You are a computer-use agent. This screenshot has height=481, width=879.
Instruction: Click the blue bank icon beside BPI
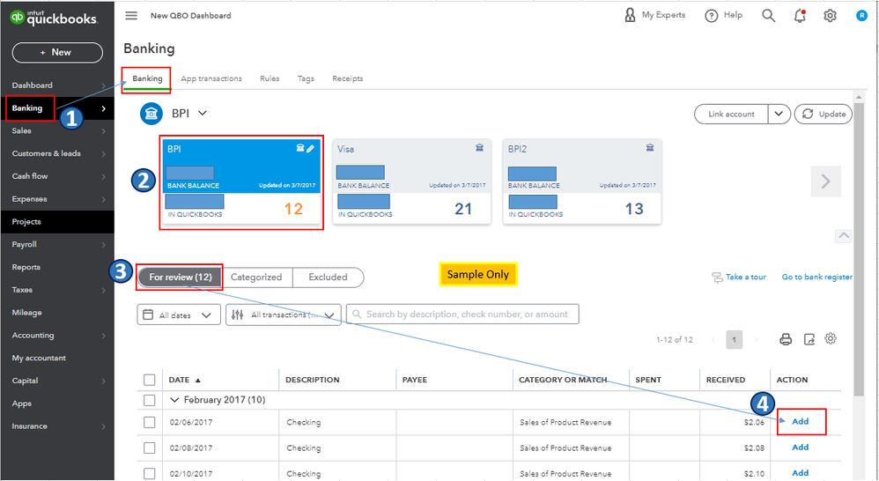151,114
